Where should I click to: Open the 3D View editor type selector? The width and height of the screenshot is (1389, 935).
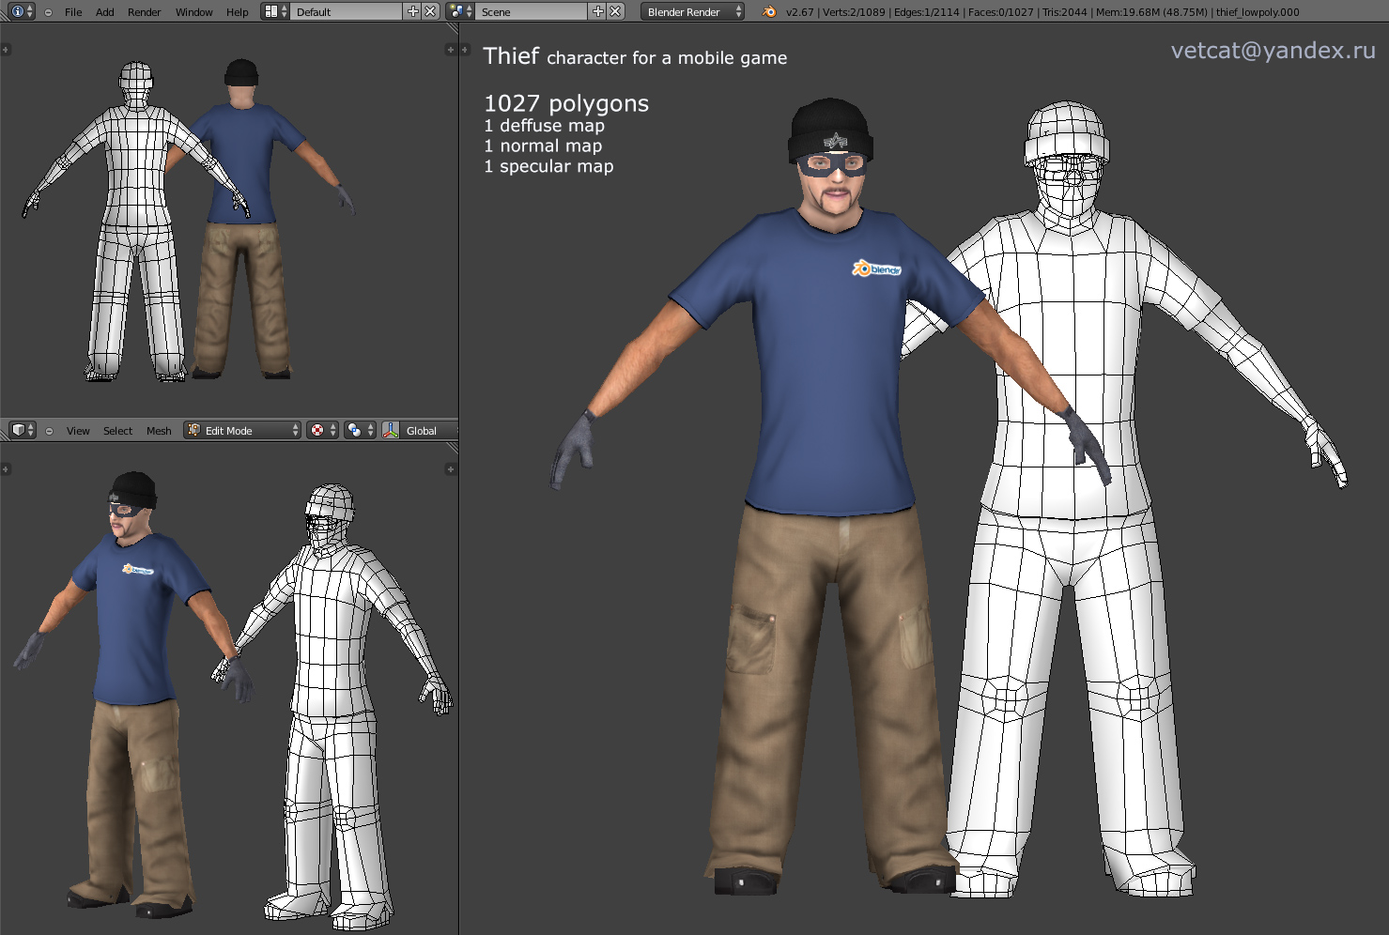(x=23, y=430)
